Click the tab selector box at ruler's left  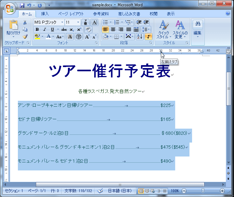pyautogui.click(x=6, y=51)
